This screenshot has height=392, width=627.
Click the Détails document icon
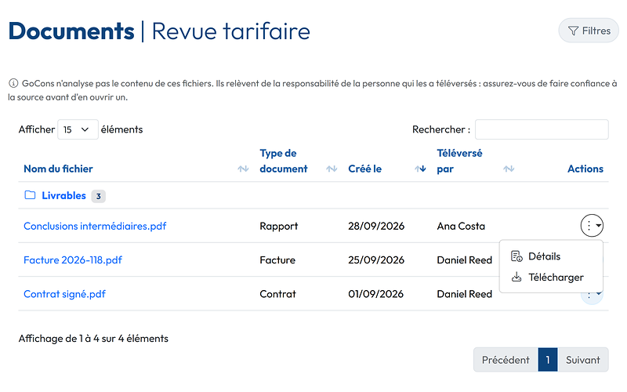516,256
